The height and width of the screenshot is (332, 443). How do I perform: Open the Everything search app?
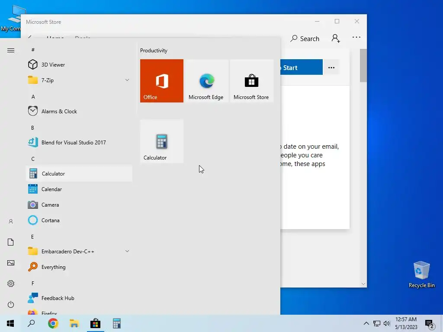pyautogui.click(x=79, y=267)
